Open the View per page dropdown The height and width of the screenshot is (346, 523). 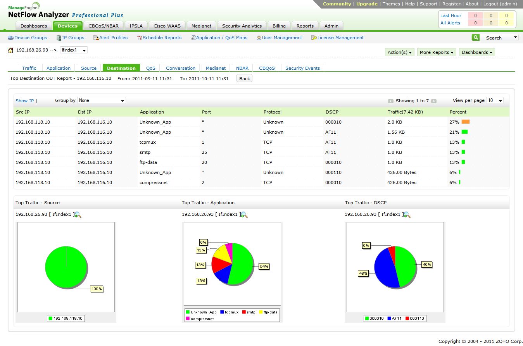click(x=495, y=101)
